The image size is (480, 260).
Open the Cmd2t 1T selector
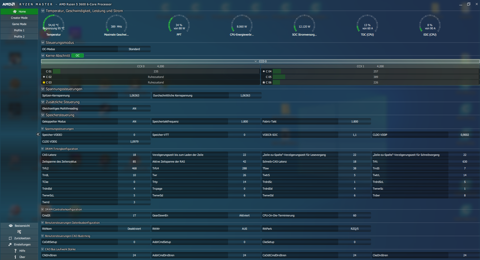134,215
